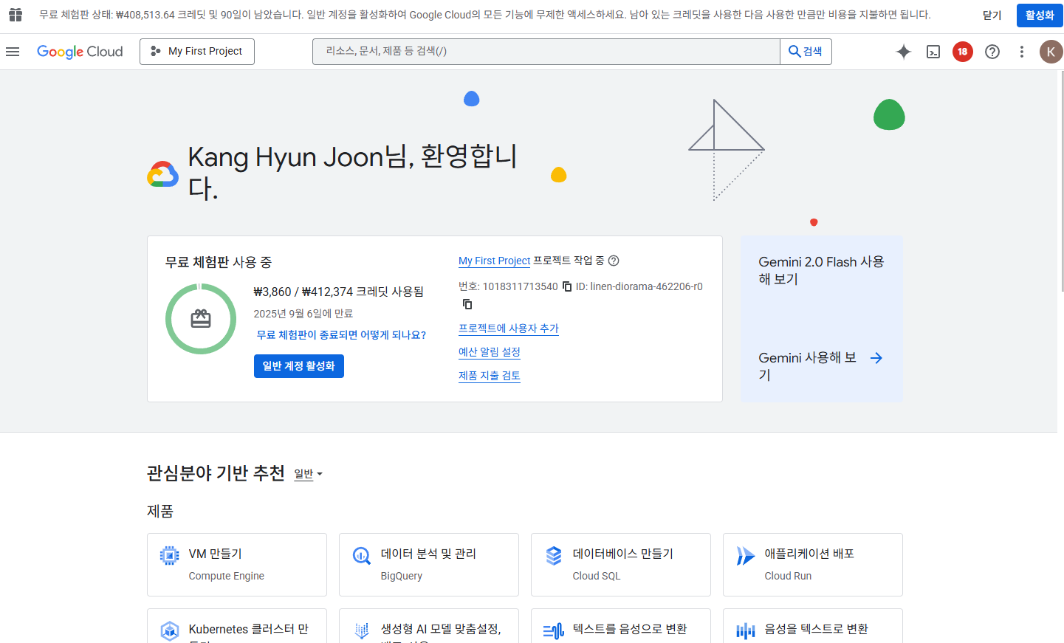Click the 관심분야 기반 추천 heading

click(x=216, y=473)
